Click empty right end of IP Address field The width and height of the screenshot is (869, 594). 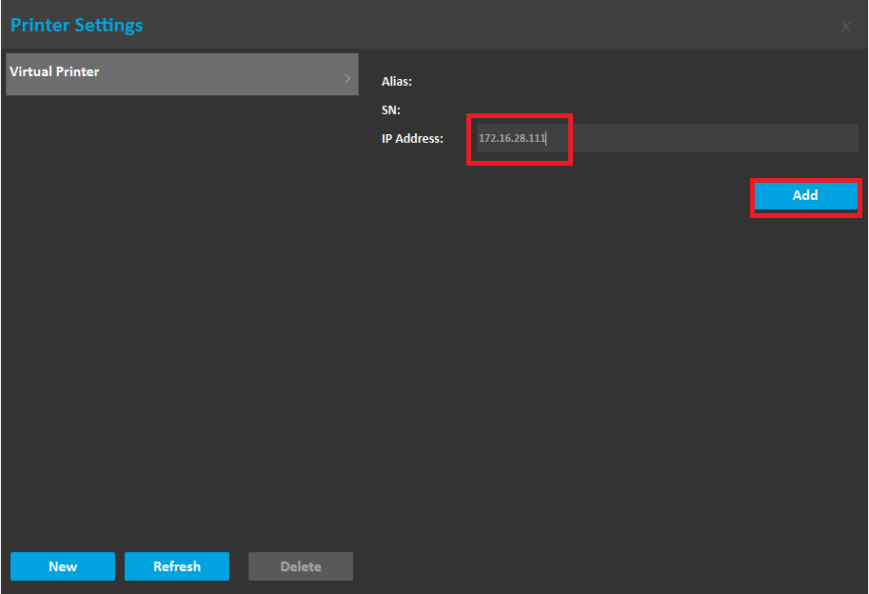click(809, 138)
